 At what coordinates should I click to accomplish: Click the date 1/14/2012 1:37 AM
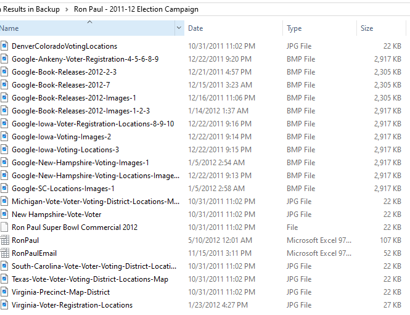point(218,111)
